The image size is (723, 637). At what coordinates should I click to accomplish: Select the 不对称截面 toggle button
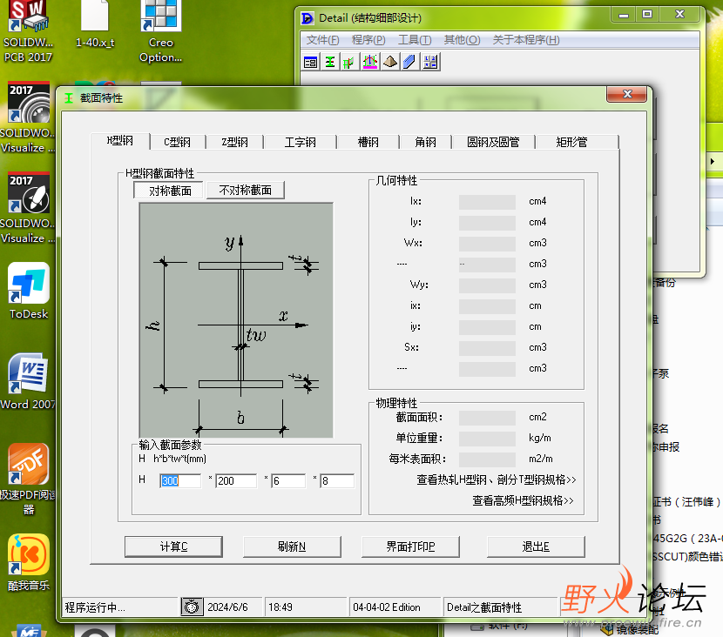click(246, 191)
